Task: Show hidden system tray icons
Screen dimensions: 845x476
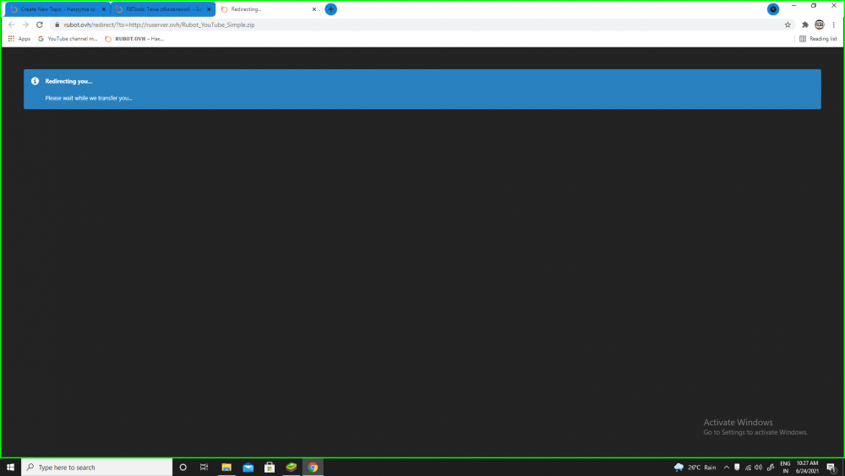Action: tap(727, 468)
